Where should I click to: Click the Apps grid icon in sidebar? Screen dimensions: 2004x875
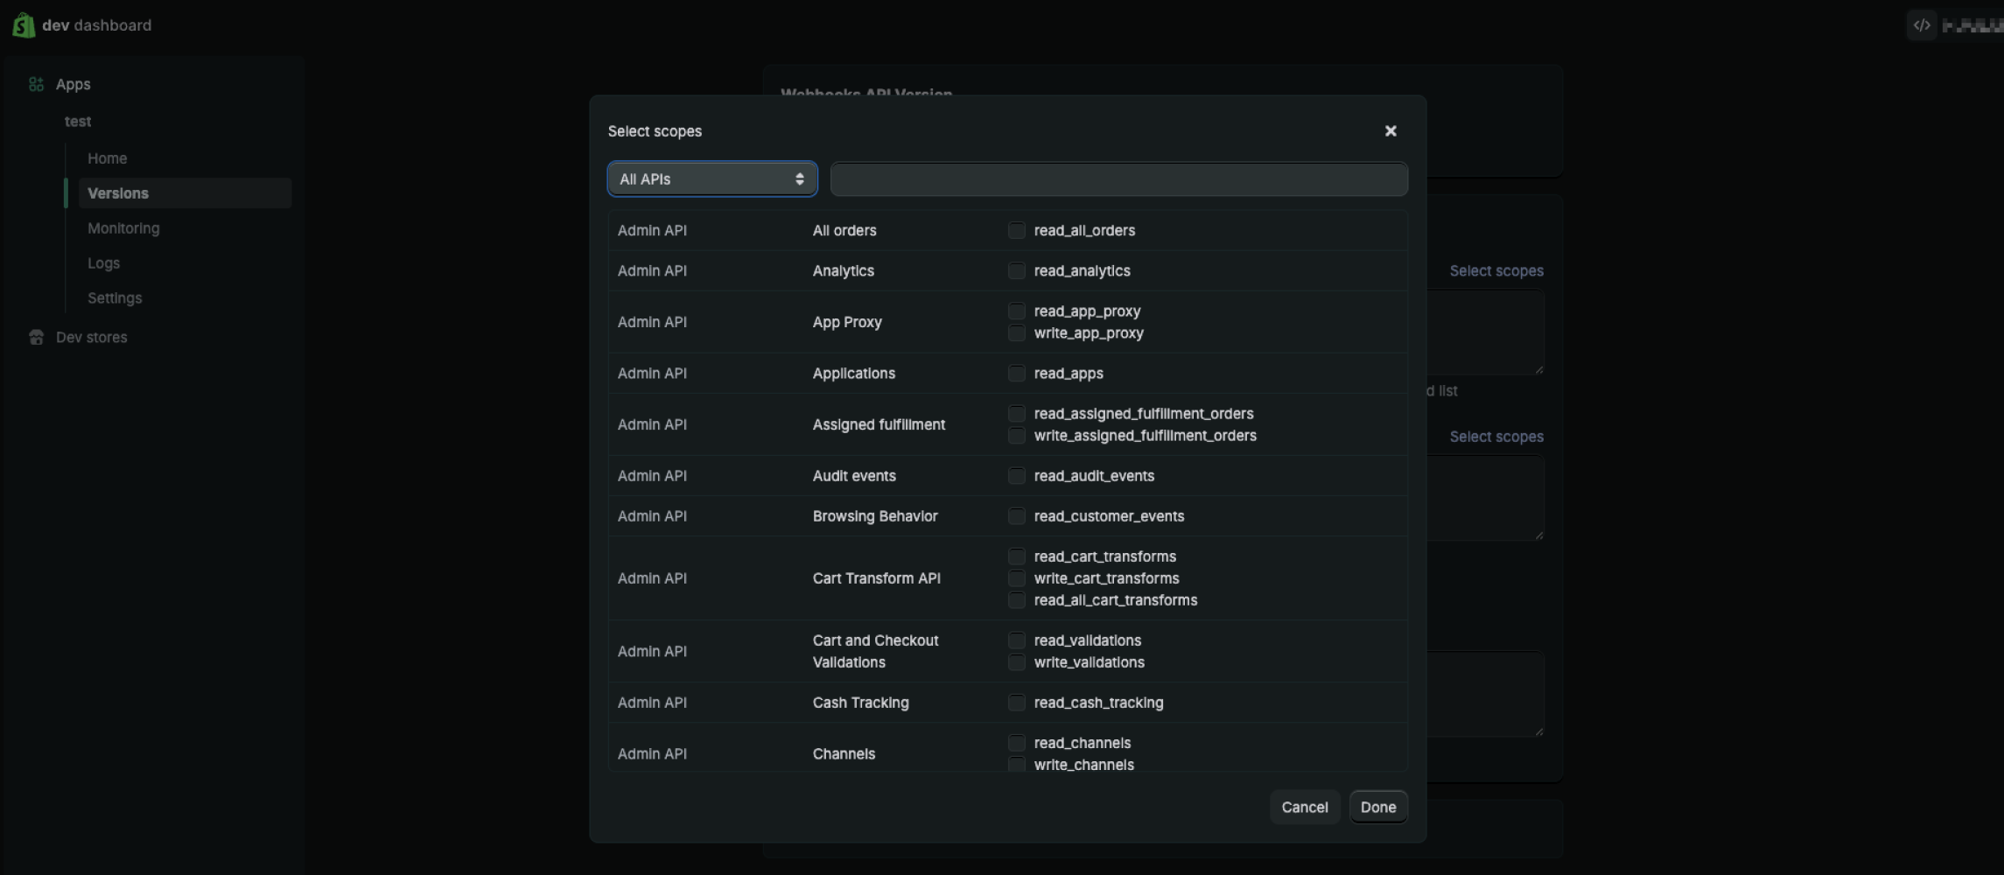(36, 85)
